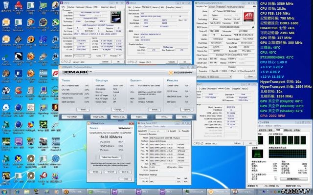Expand the ATI Radeon HD 5800 Series dropdown
Screen dimensions: 313x195
(x=214, y=77)
